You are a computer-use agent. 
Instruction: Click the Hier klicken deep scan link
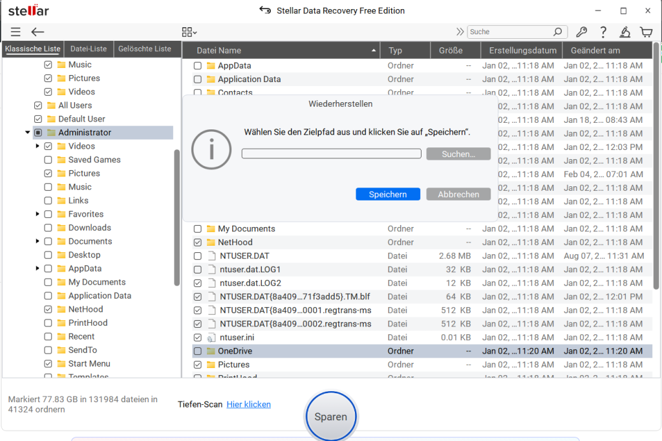tap(248, 404)
